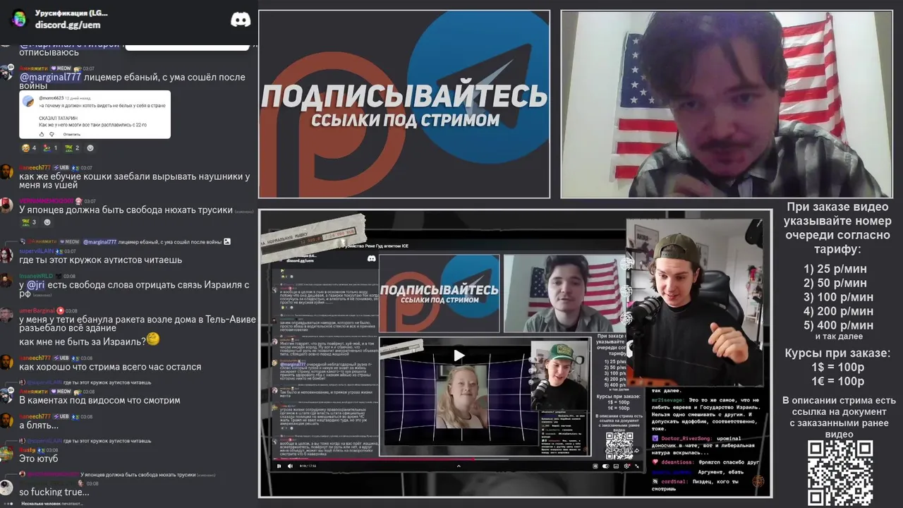Jump to the replied message 'где ты этот кружок' above 'Это ютуб'
The width and height of the screenshot is (903, 508).
pos(106,441)
